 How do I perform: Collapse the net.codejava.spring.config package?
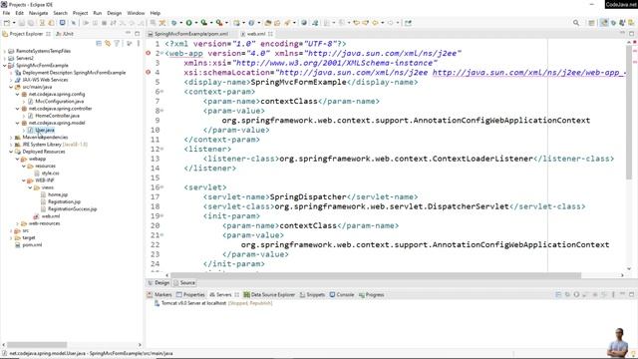18,95
